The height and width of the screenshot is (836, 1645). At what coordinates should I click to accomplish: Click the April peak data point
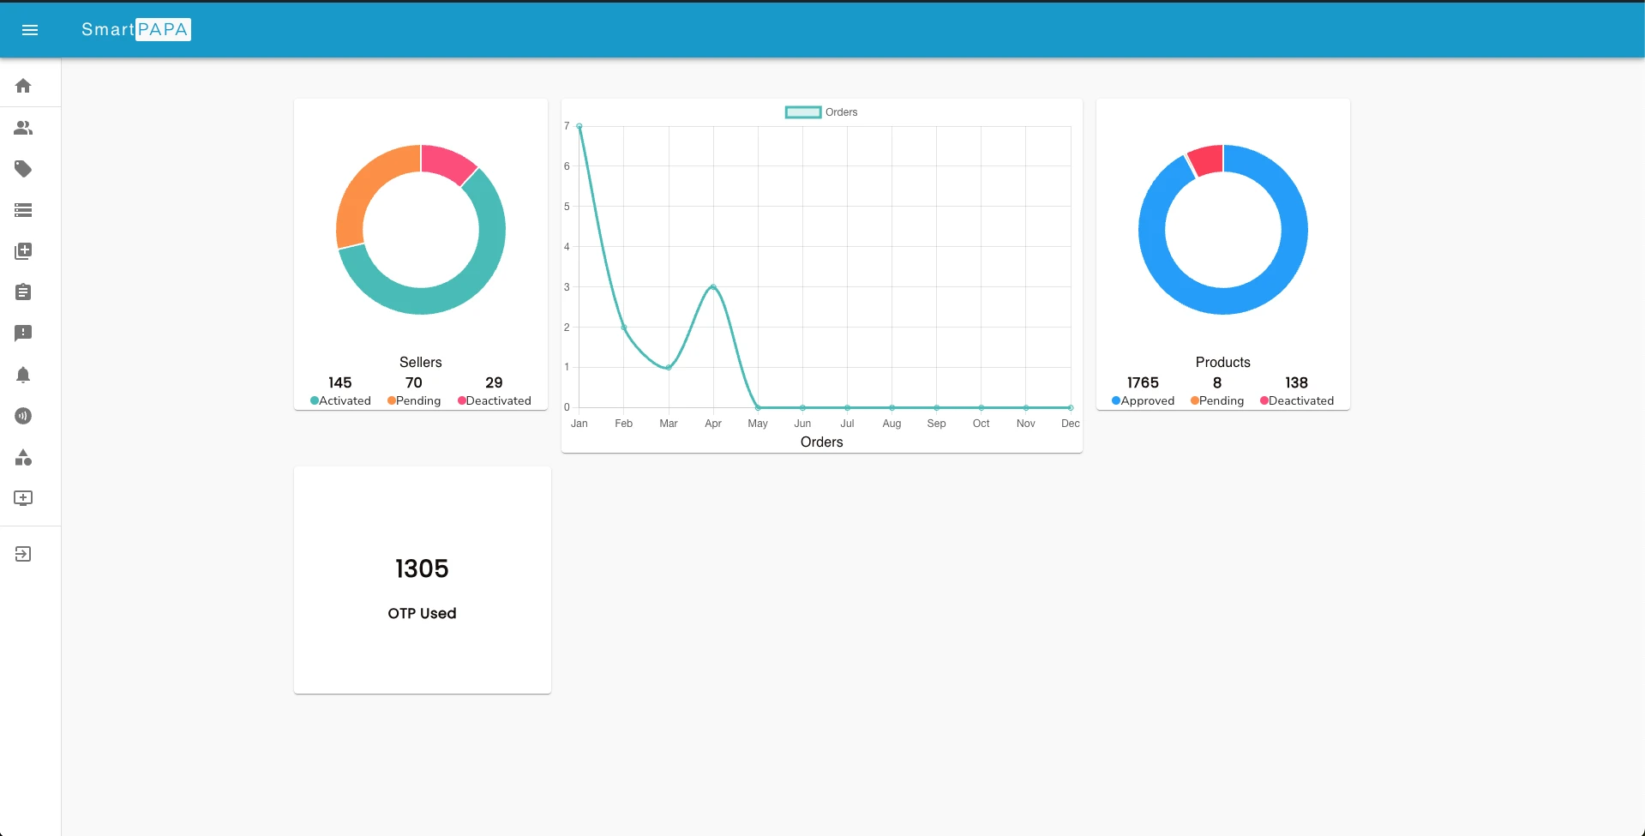(x=713, y=287)
